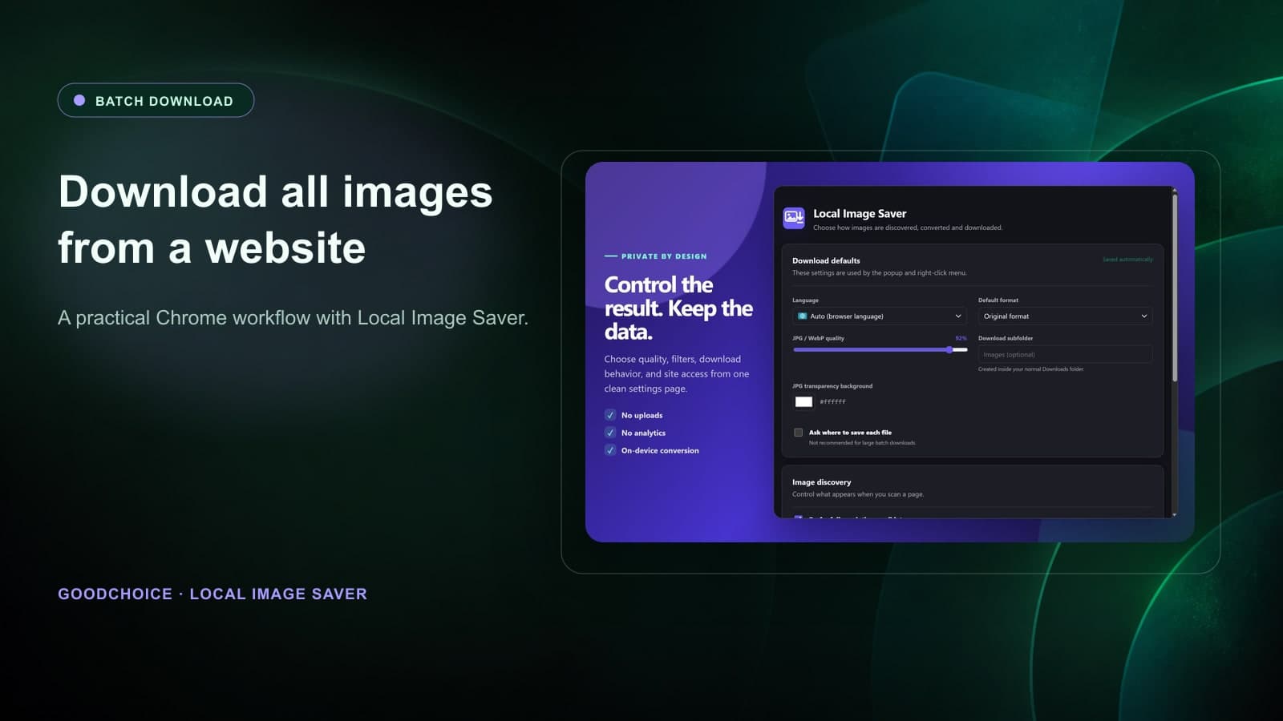Click the GOODCHOICE · LOCAL IMAGE SAVER footer text
Screen dimensions: 1283x721
[212, 594]
